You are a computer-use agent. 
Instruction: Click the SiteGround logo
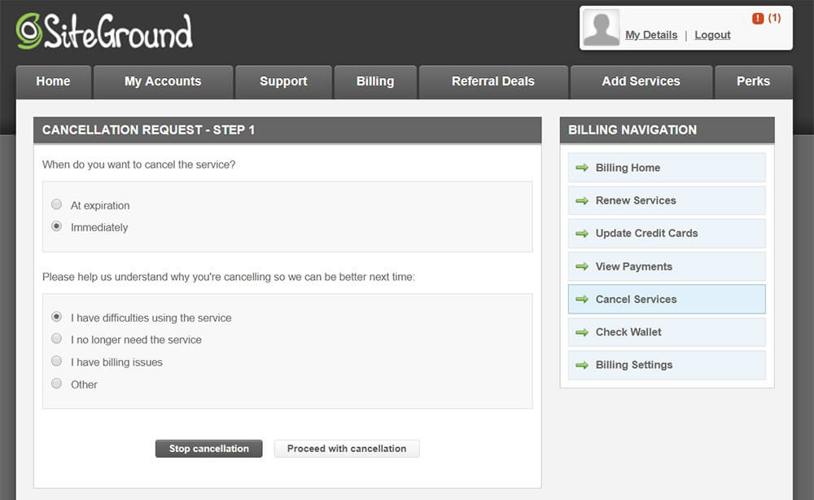(104, 31)
